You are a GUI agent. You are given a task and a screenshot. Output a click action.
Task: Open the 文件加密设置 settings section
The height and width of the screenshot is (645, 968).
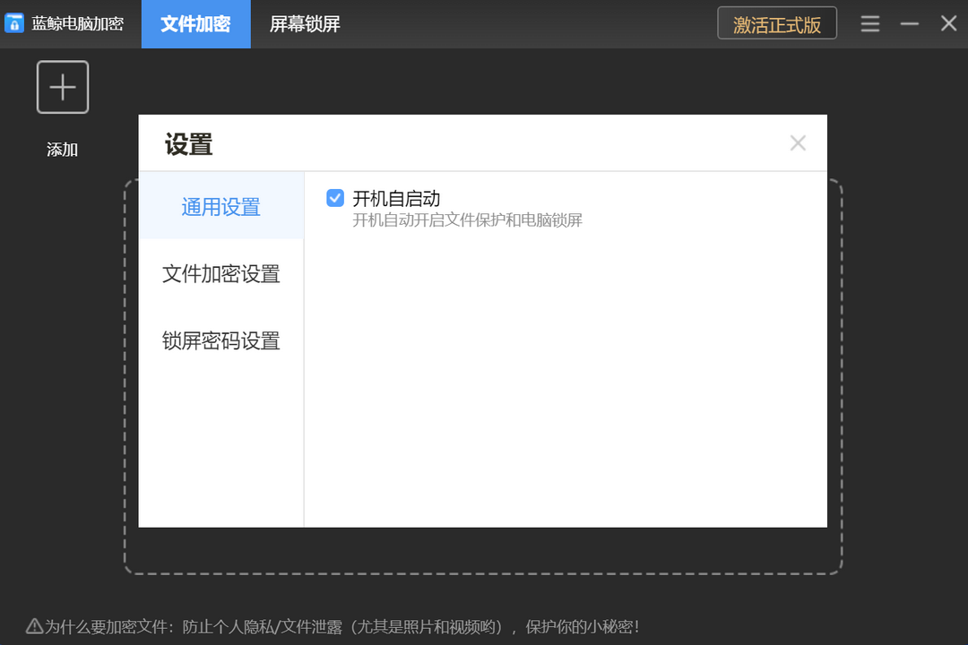pos(220,274)
